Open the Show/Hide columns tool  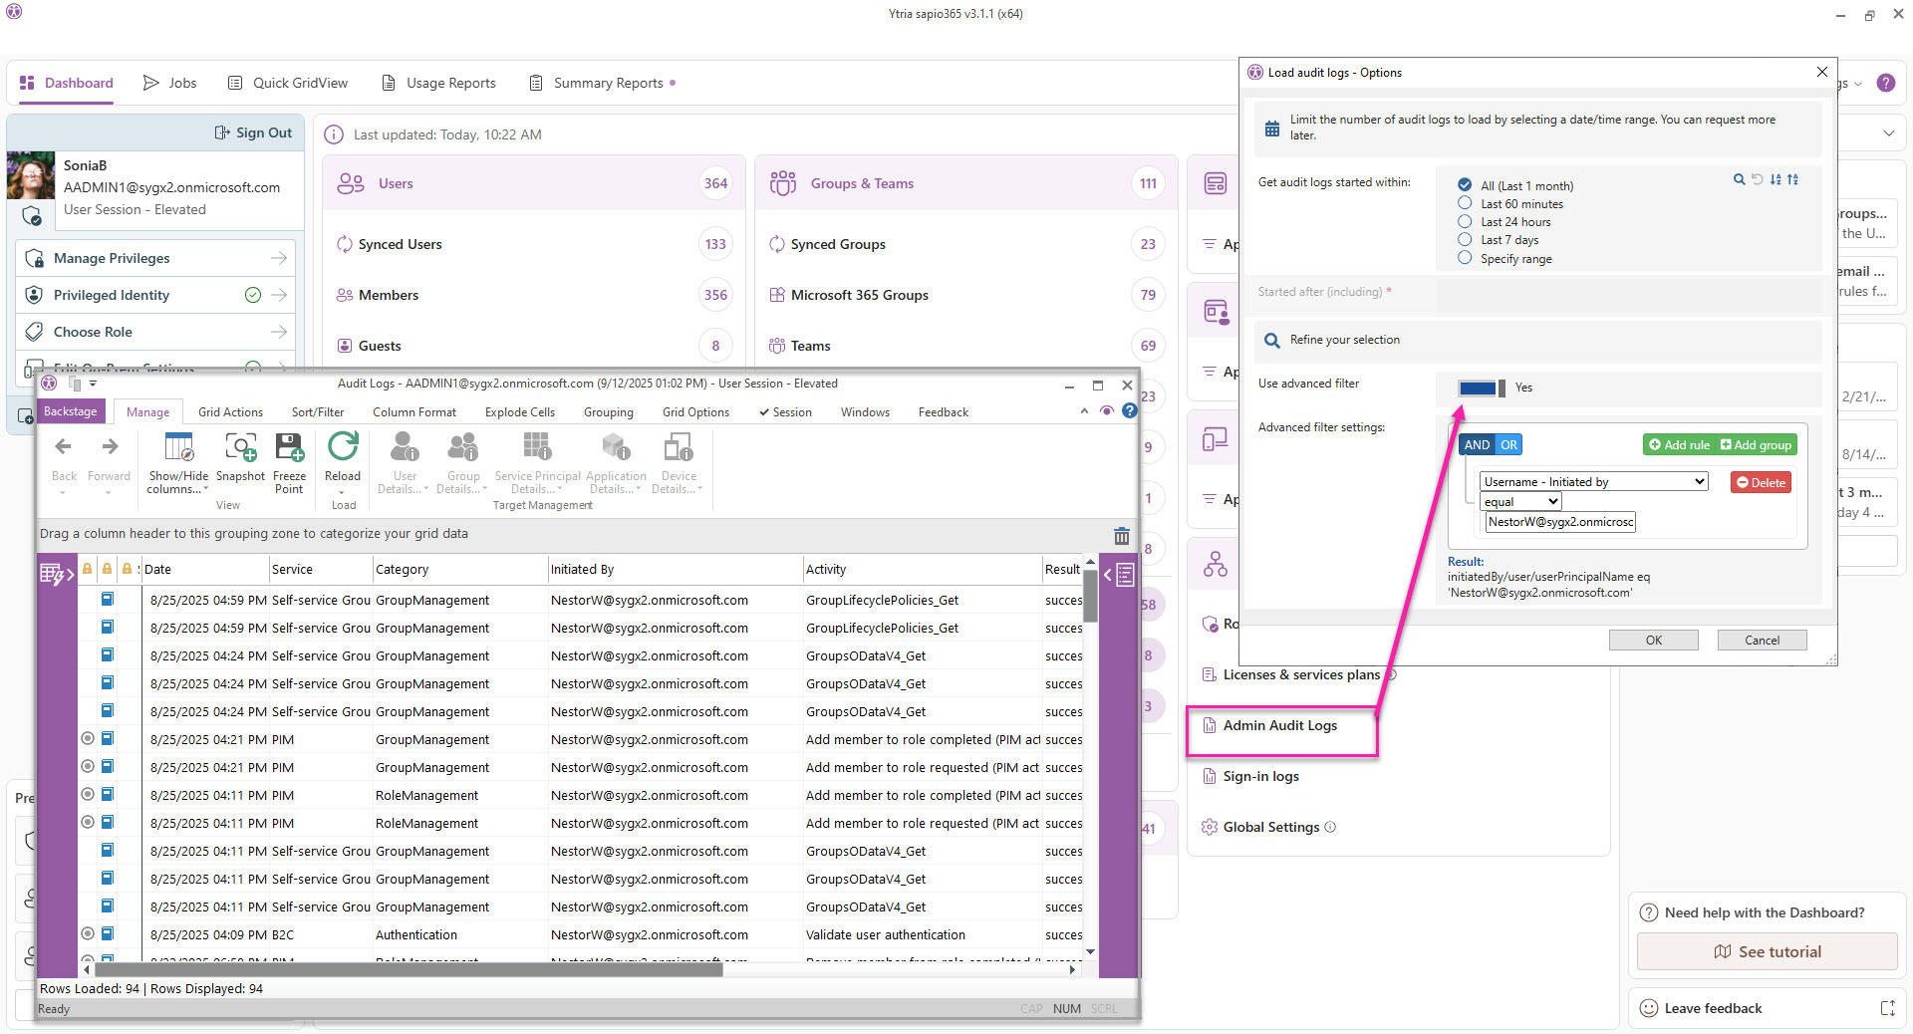coord(178,447)
